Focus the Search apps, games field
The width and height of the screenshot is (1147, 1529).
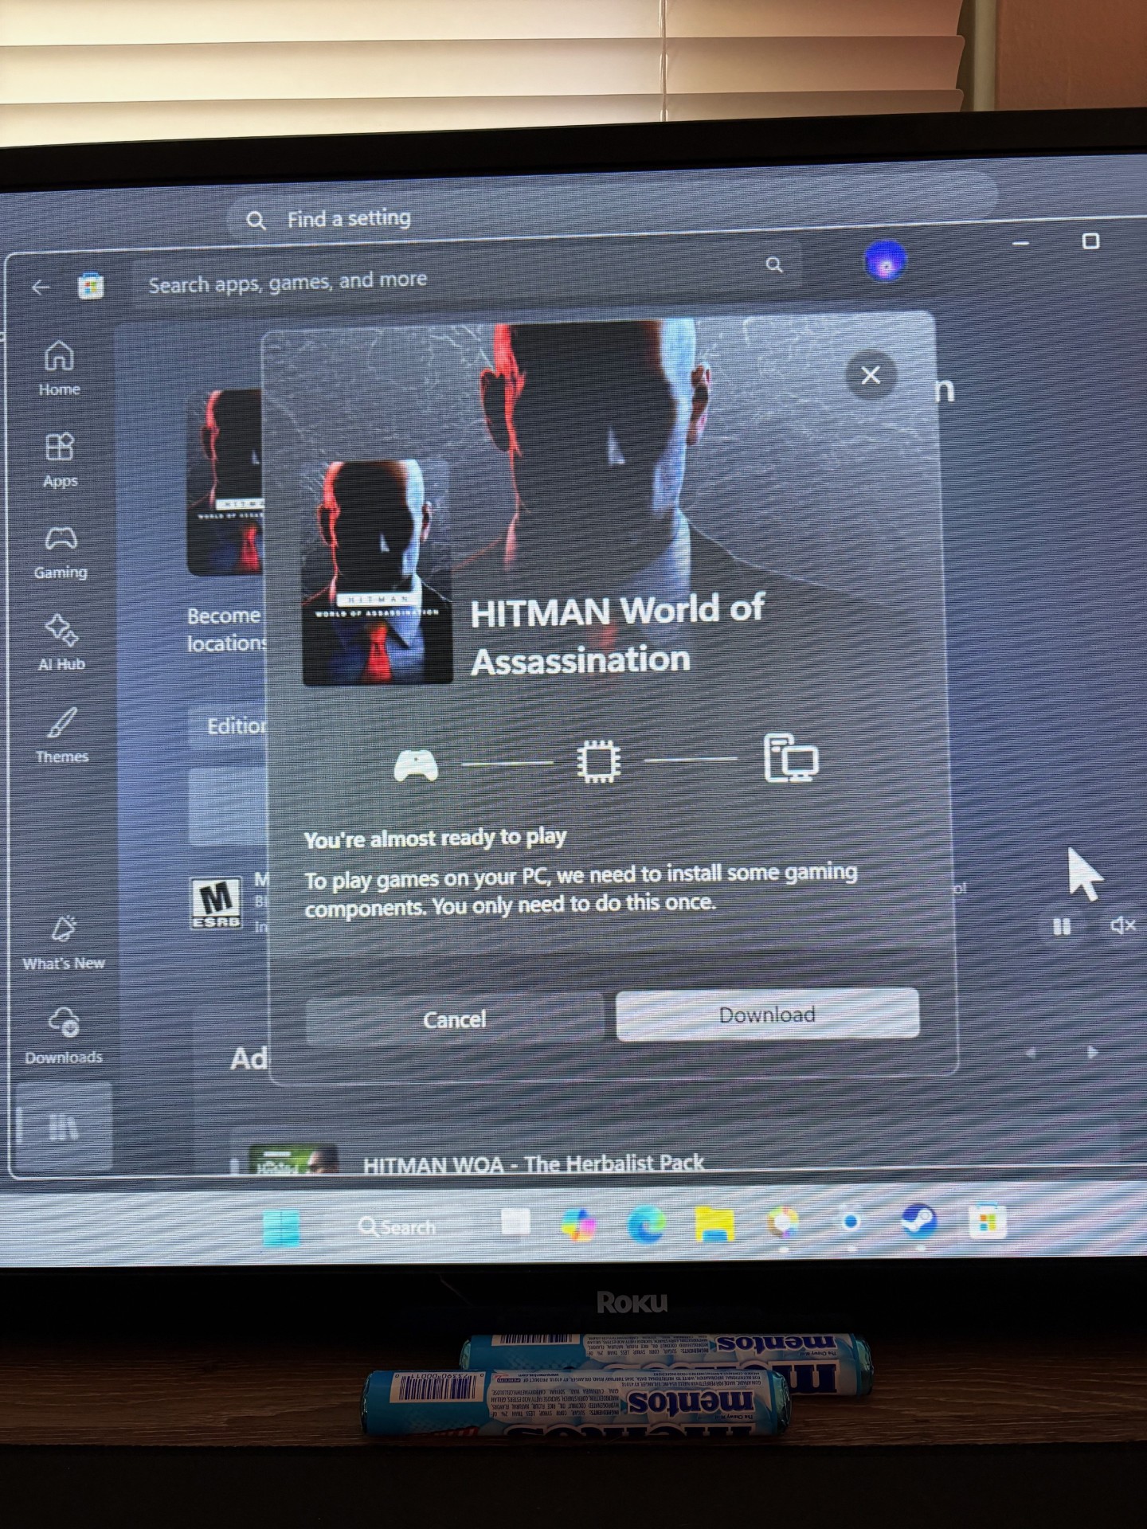(x=466, y=275)
